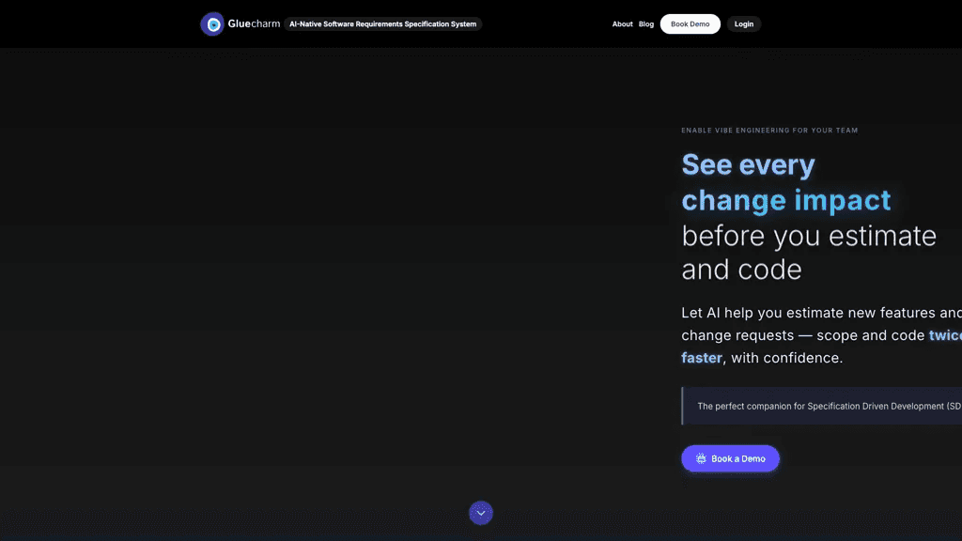
Task: Click the Login button
Action: [744, 23]
